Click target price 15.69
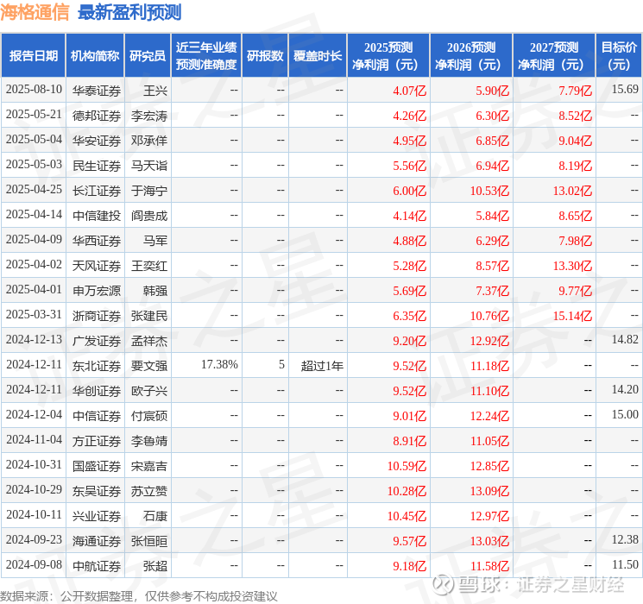 pos(625,89)
